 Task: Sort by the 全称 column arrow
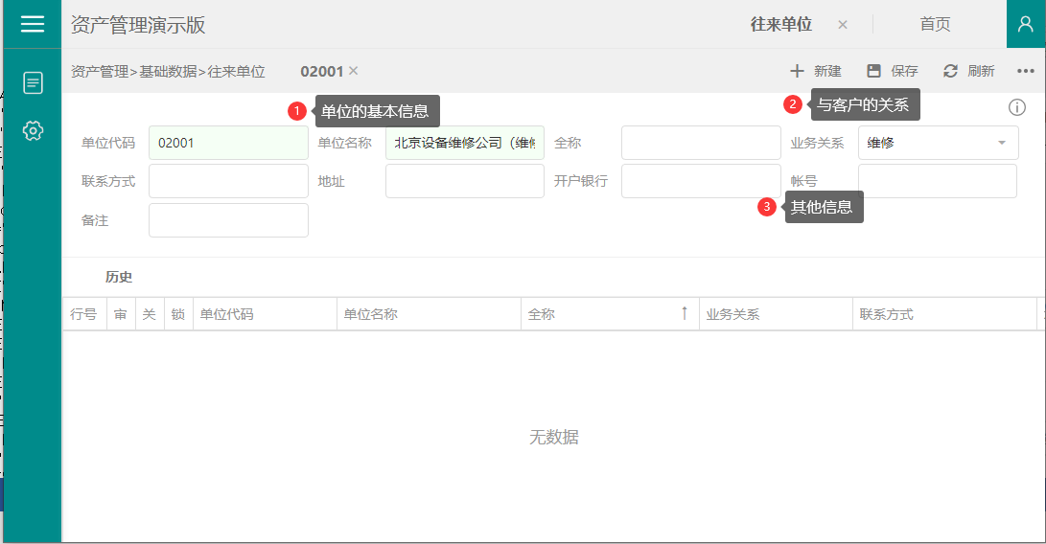685,313
